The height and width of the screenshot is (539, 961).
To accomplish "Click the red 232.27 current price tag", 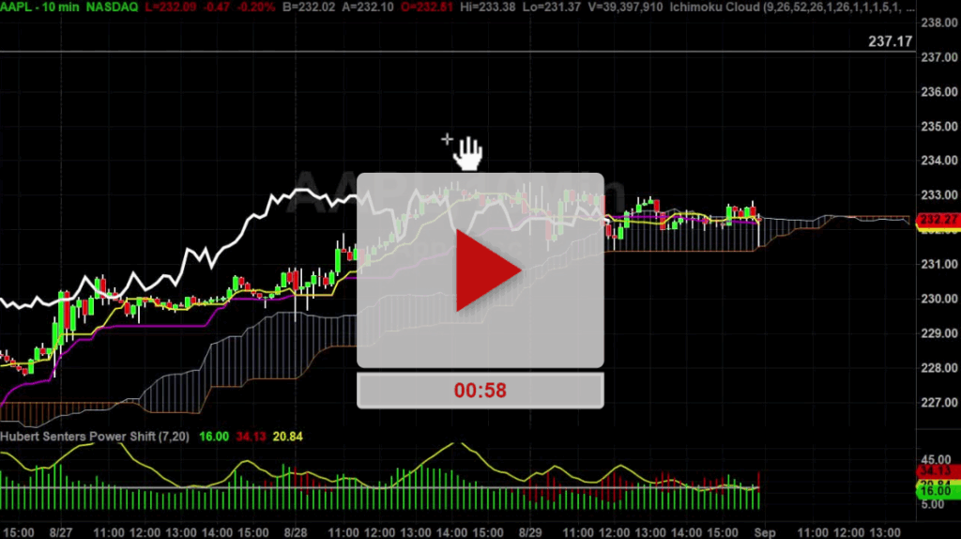I will point(938,220).
